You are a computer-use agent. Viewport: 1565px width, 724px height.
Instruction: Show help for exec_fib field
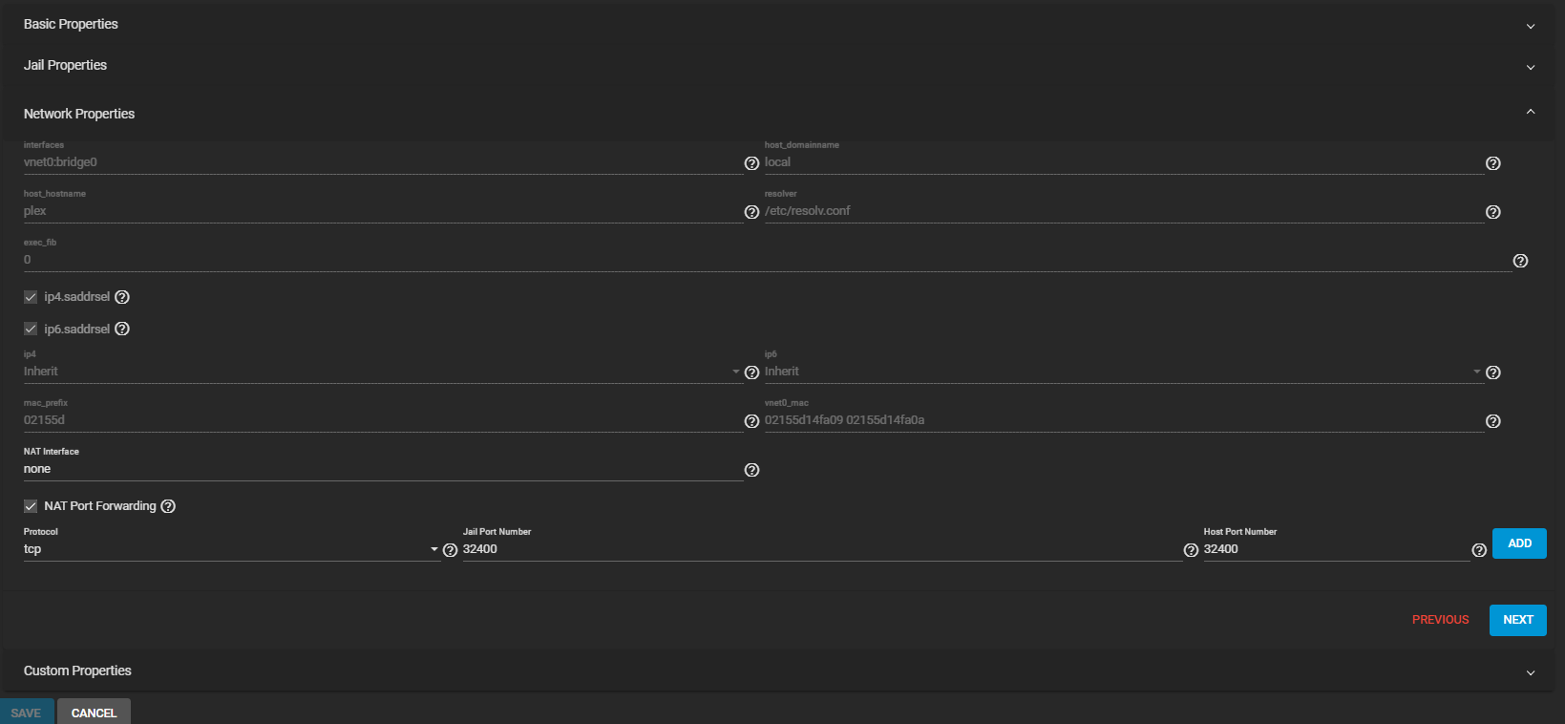1520,261
